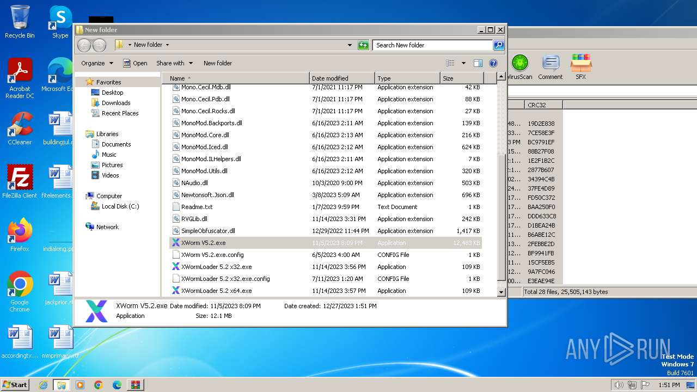
Task: Open the view options dropdown arrow
Action: 463,63
